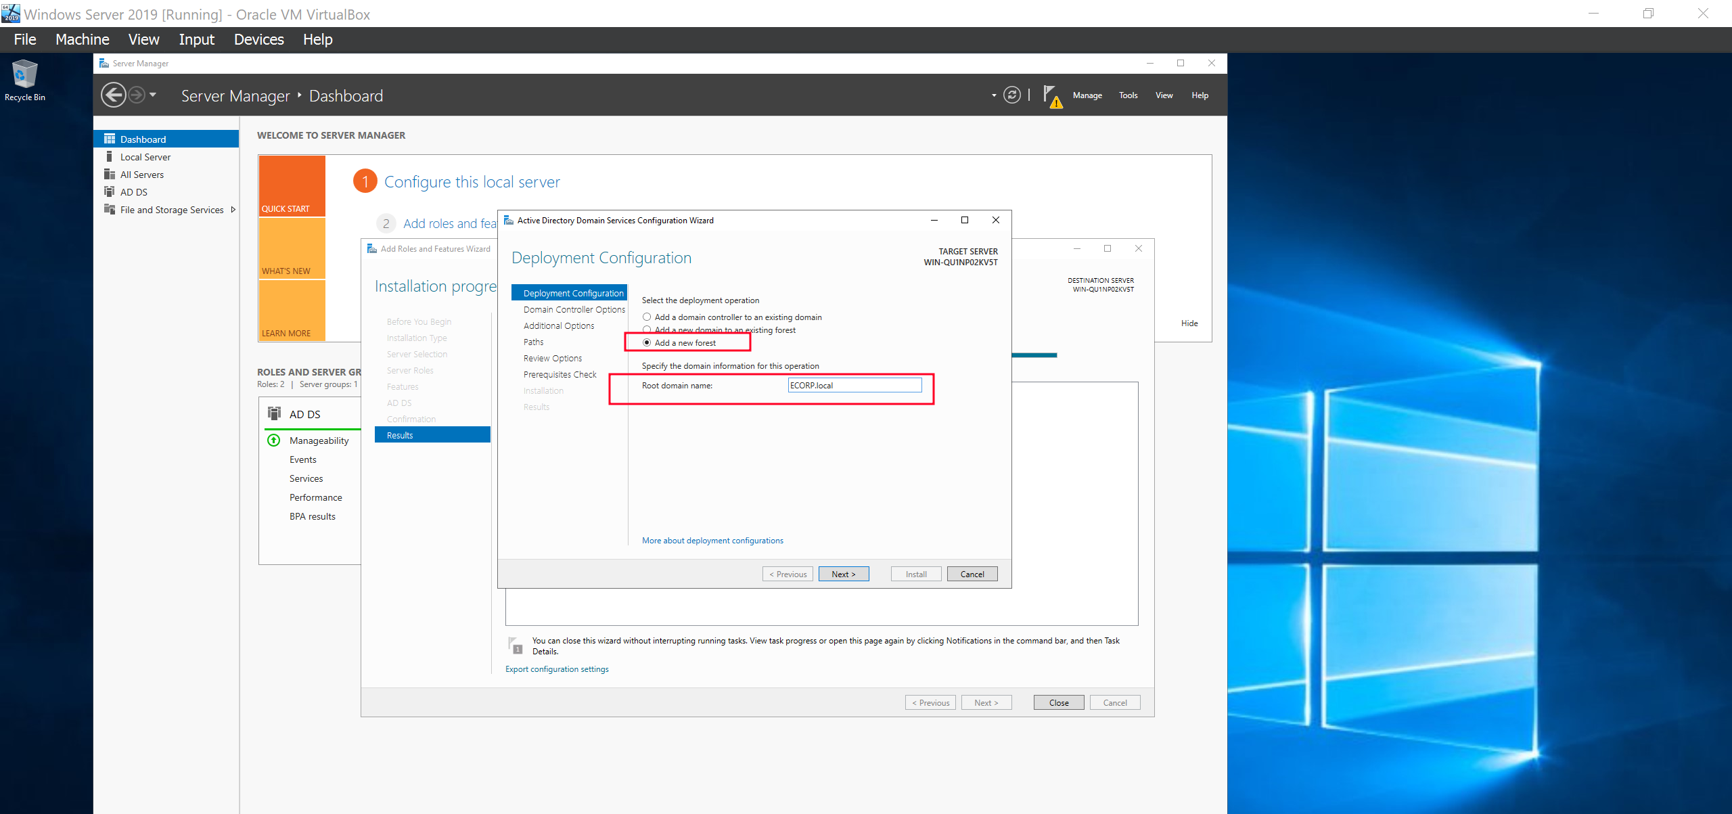Click the Server Manager forward arrow button
Viewport: 1732px width, 814px height.
pyautogui.click(x=137, y=95)
